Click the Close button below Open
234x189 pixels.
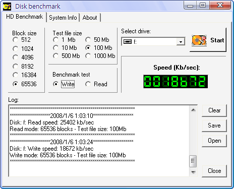[214, 171]
